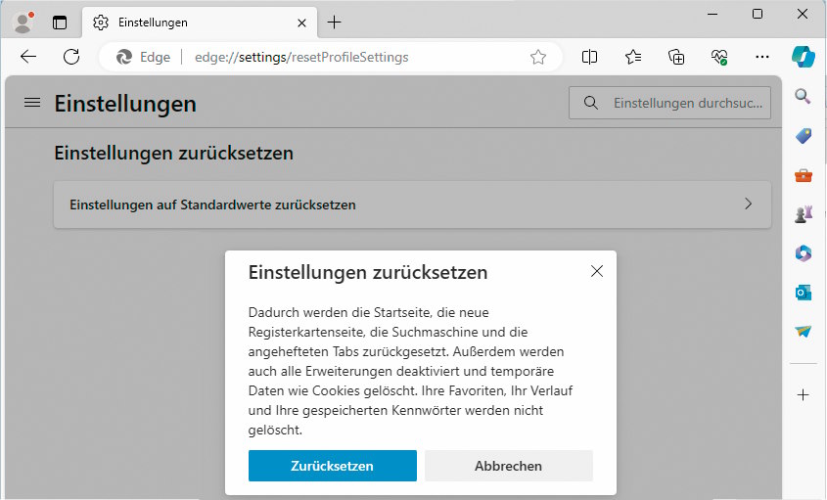Confirm reset with the Zurücksetzen button
Viewport: 827px width, 500px height.
(x=333, y=466)
